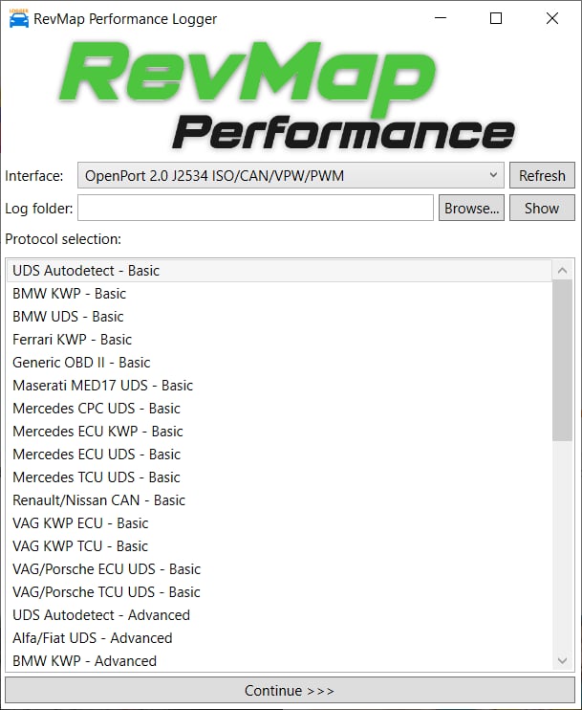Select Mercedes ECU KWP - Basic
The width and height of the screenshot is (582, 710).
tap(279, 431)
